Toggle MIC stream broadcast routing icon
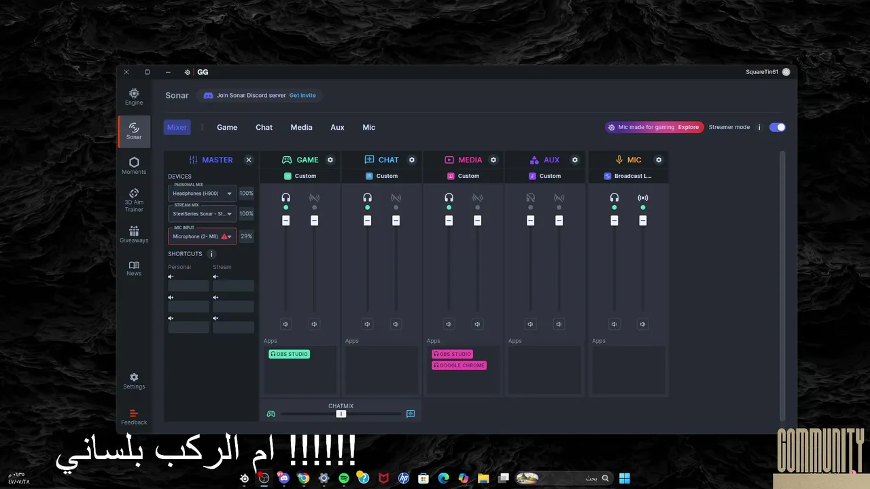Image resolution: width=870 pixels, height=489 pixels. click(x=643, y=198)
